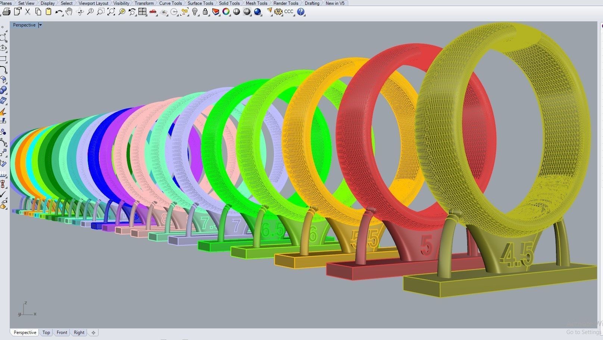Open the Options gear icon

coord(278,12)
